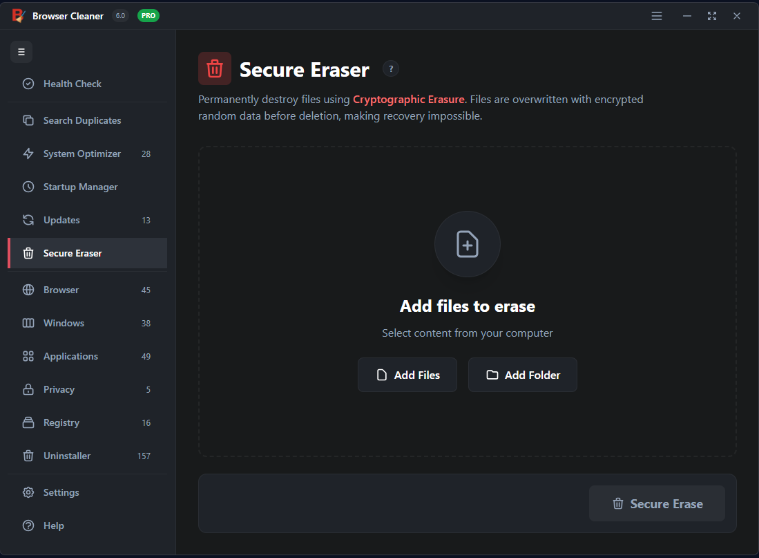Click the Browser globe icon in sidebar

click(28, 290)
